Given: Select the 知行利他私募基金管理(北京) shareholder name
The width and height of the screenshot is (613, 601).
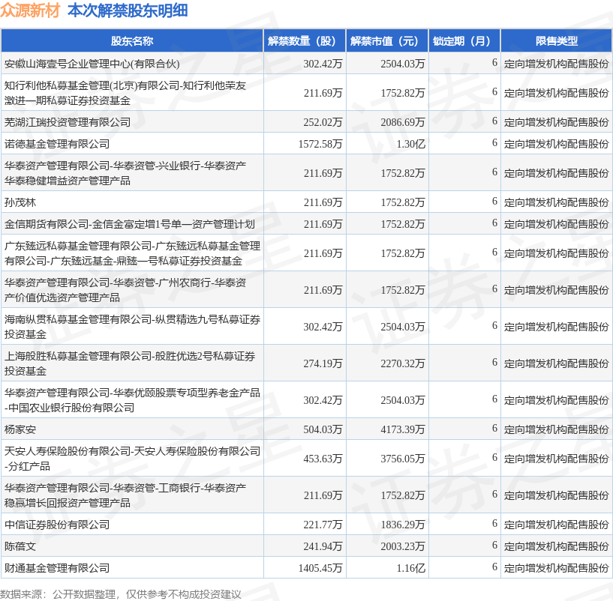Looking at the screenshot, I should pyautogui.click(x=125, y=93).
